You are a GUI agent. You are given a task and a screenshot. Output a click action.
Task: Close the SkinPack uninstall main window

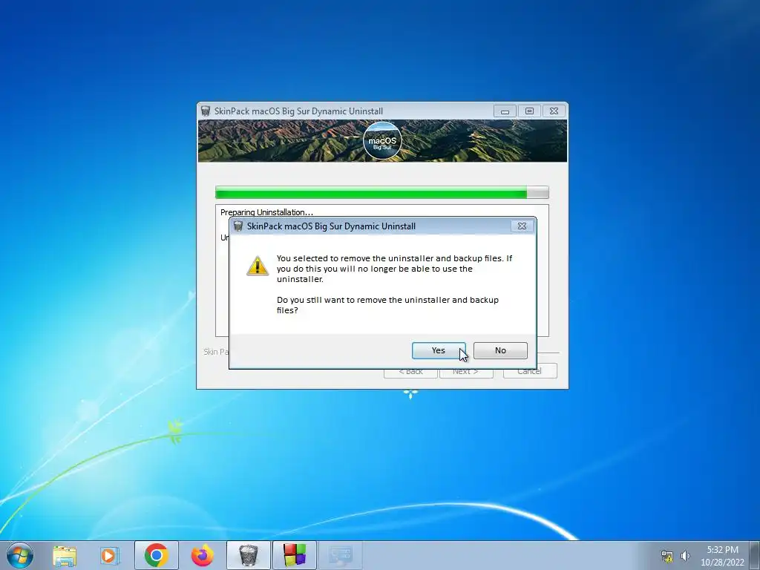pos(554,111)
